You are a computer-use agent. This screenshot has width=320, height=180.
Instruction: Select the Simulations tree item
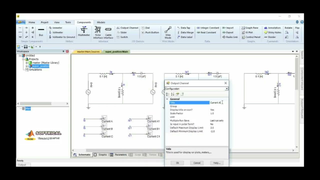click(35, 70)
